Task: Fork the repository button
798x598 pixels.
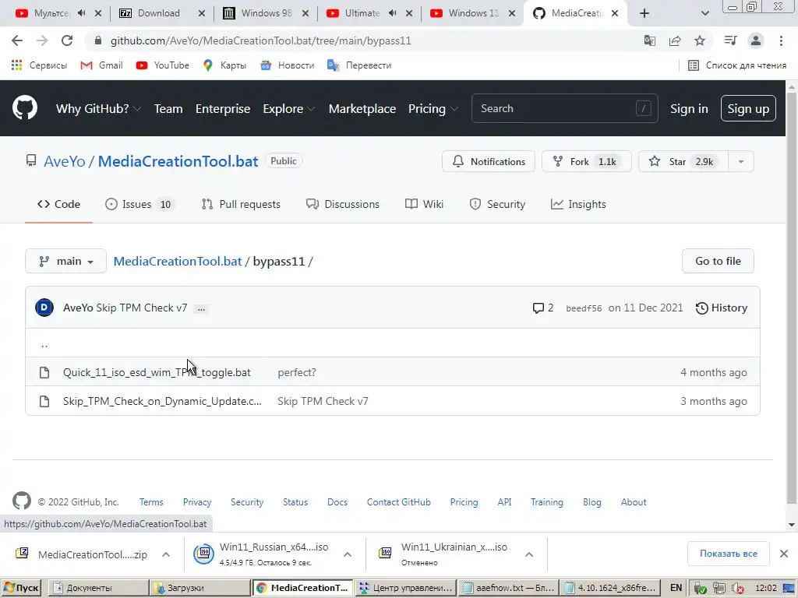Action: (x=587, y=161)
